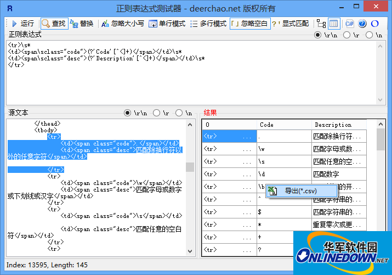Open help via blue question-mark icon
The height and width of the screenshot is (275, 392).
pos(362,24)
